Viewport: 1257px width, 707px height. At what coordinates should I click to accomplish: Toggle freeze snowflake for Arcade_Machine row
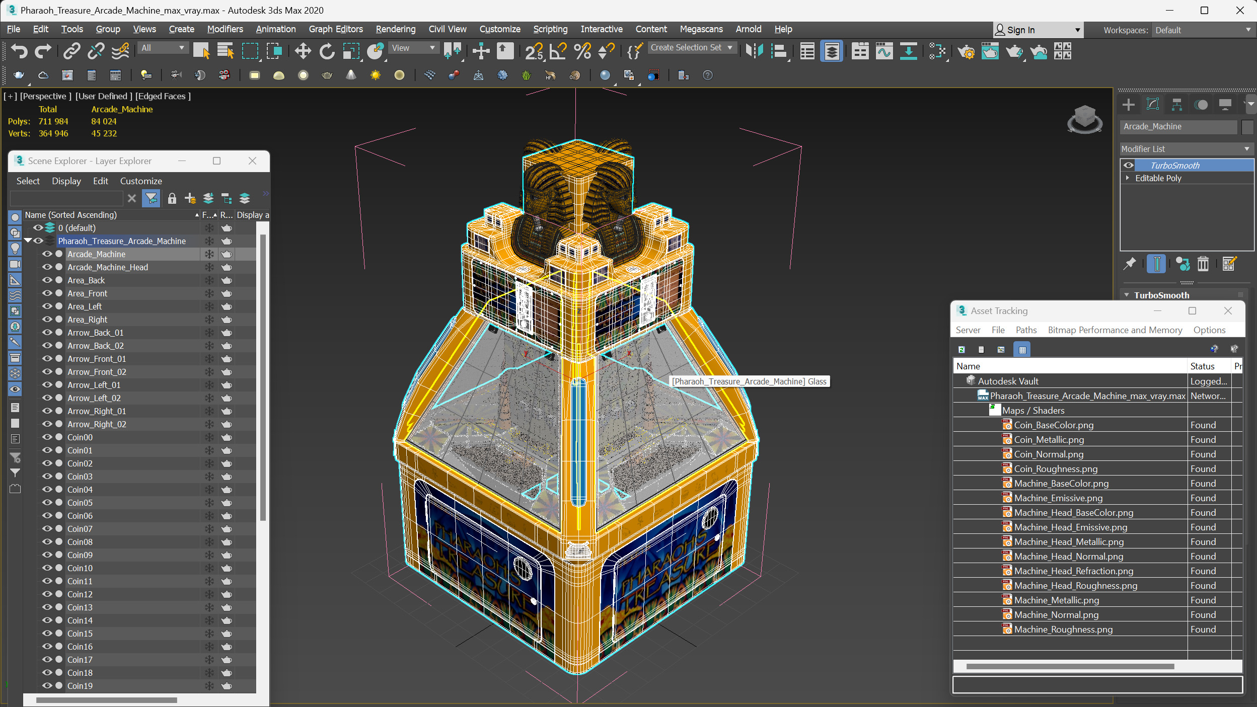[x=209, y=254]
